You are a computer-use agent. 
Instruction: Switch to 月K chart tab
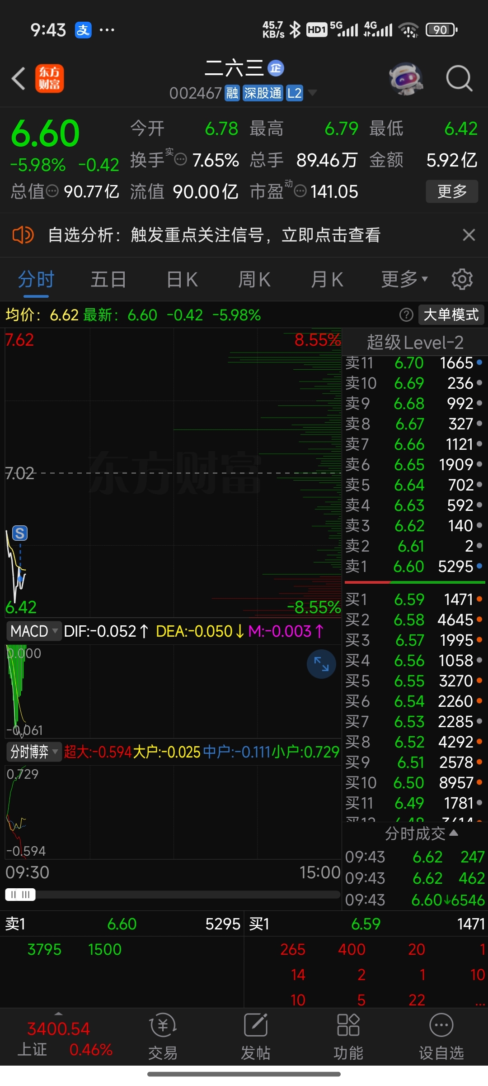327,280
